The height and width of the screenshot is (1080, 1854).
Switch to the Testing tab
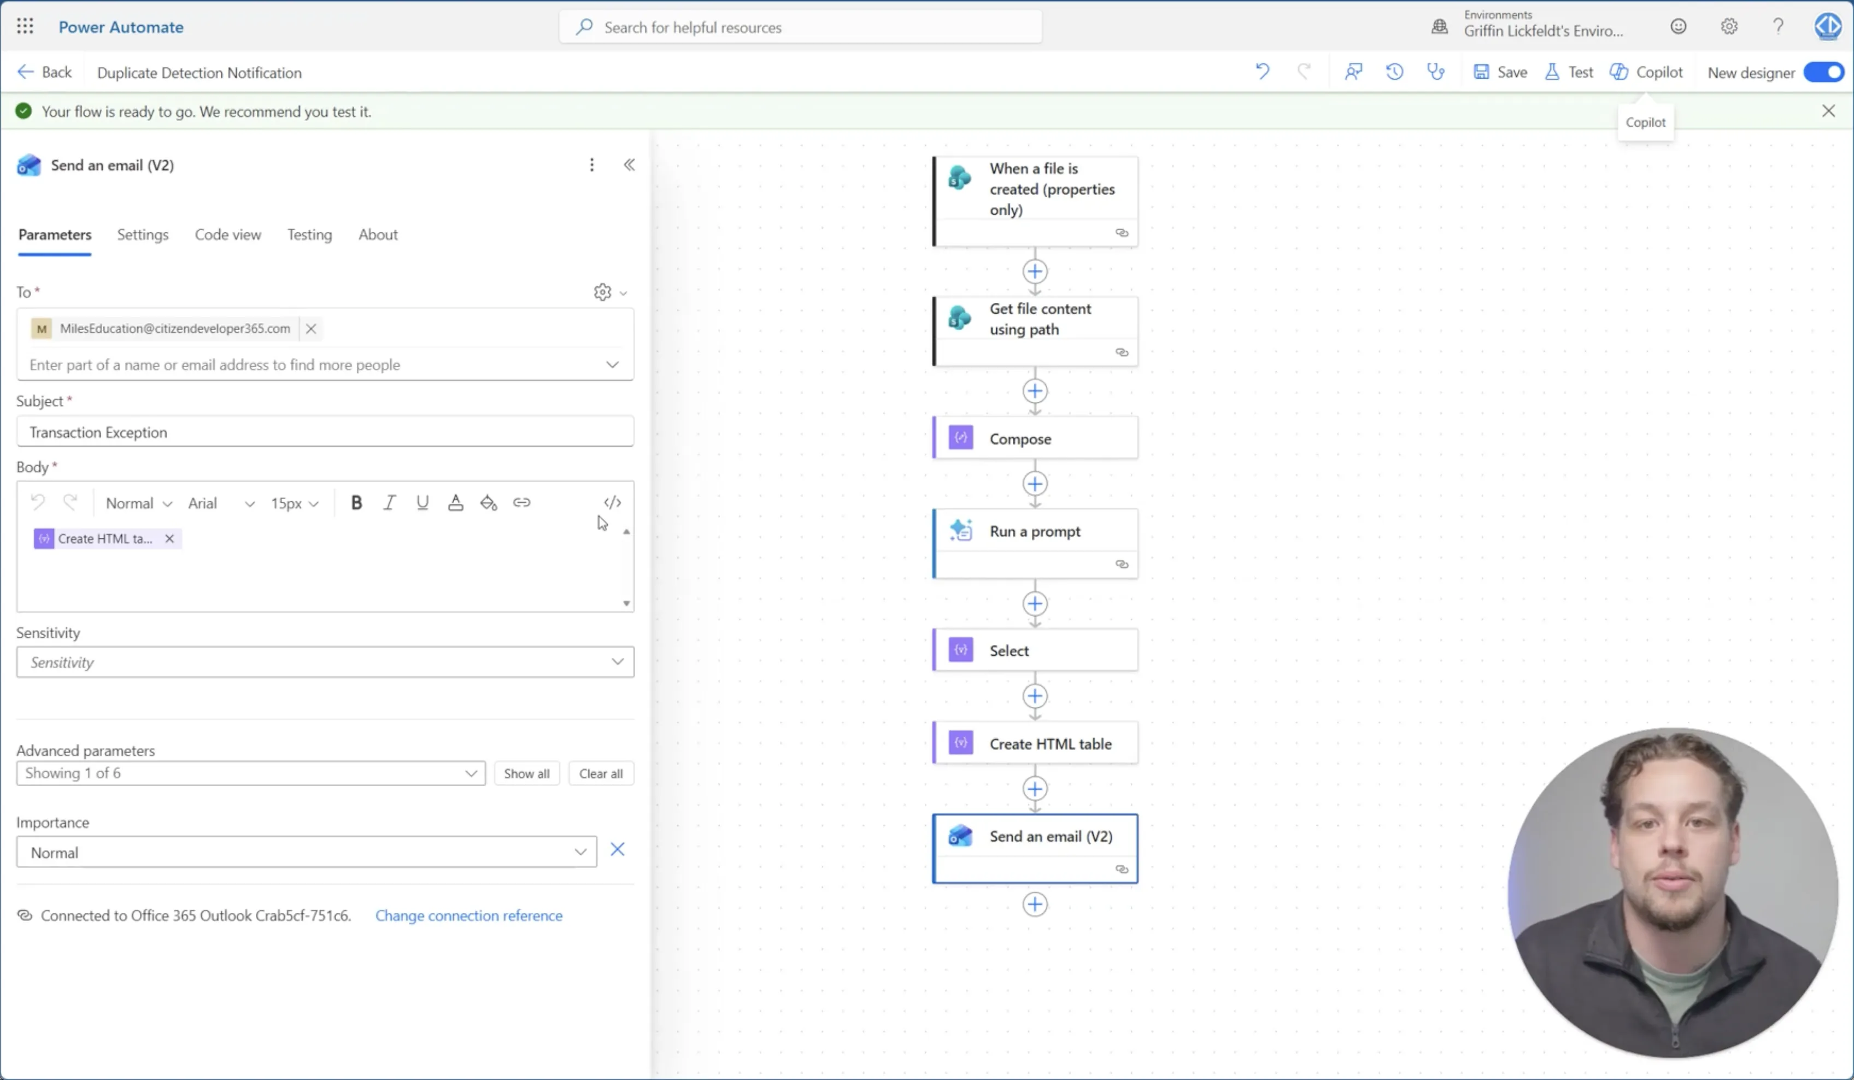(x=309, y=234)
